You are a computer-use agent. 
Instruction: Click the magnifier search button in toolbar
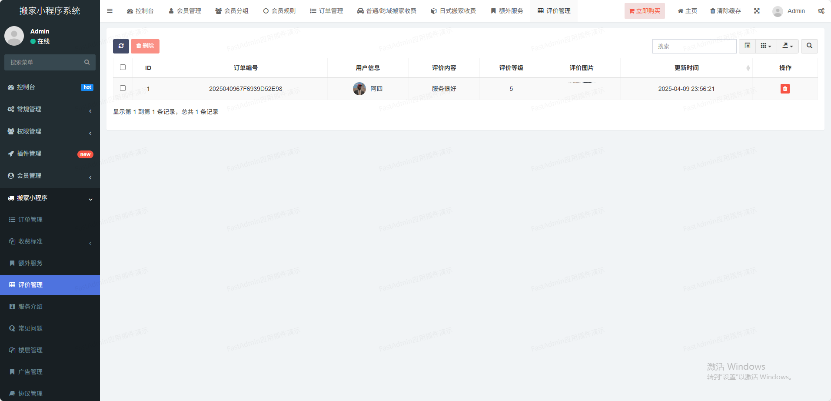pyautogui.click(x=809, y=46)
